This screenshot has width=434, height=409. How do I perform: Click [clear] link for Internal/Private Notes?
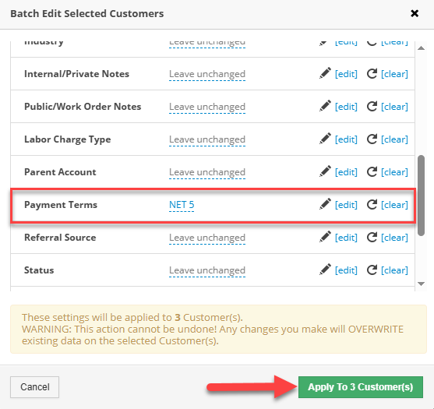tap(394, 74)
